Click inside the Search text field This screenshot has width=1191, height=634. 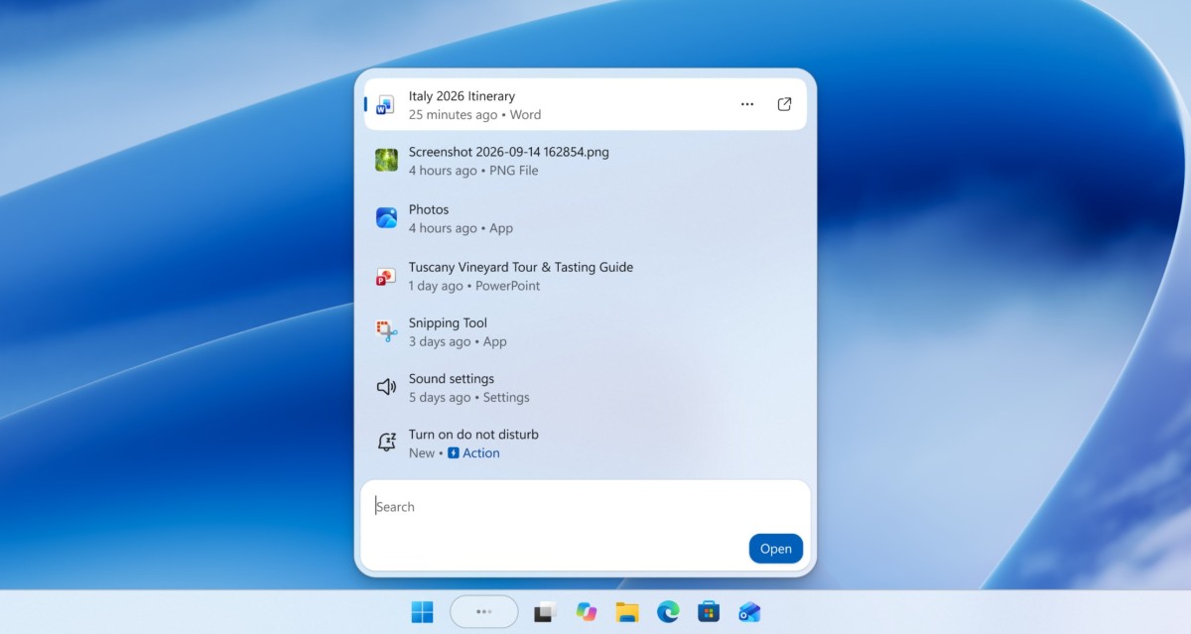tap(586, 526)
